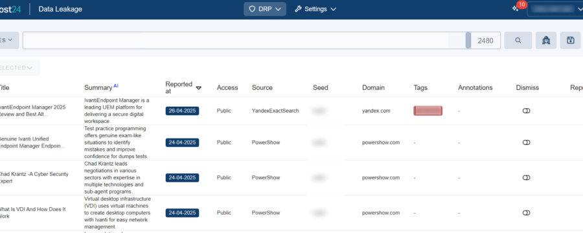Open the Settings dropdown menu
Screen dimensions: 583x233
pyautogui.click(x=315, y=9)
